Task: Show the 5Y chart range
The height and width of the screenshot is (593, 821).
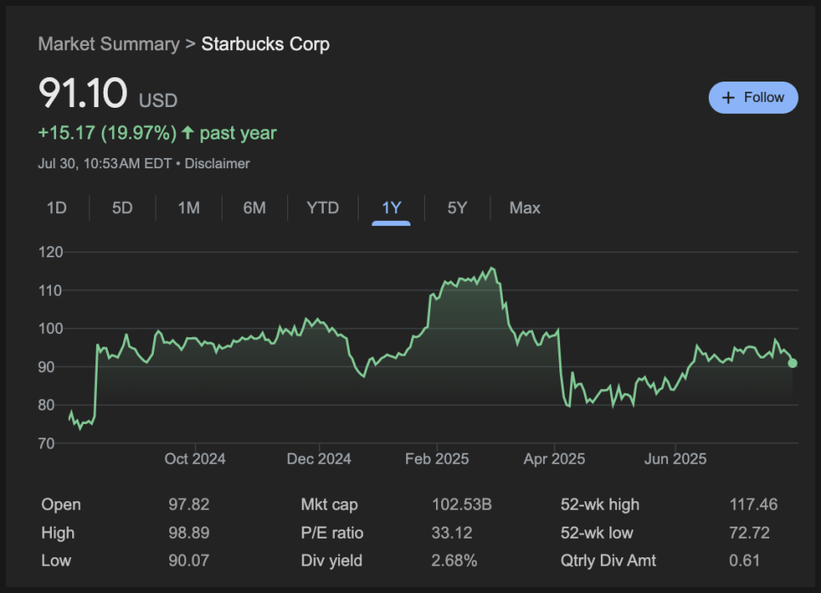Action: 457,208
